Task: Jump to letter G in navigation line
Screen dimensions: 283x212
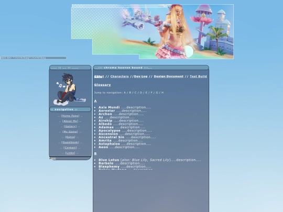Action: tap(157, 93)
